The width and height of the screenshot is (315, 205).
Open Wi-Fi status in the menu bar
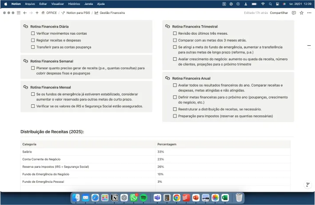[x=263, y=4]
